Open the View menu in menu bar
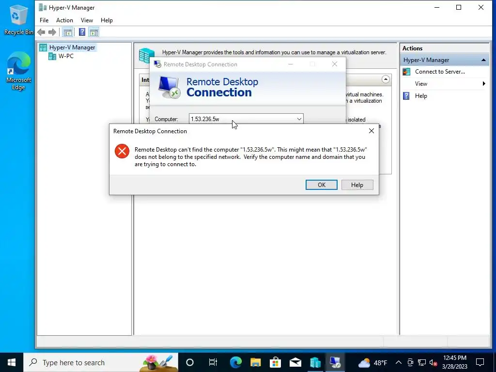 [x=87, y=20]
